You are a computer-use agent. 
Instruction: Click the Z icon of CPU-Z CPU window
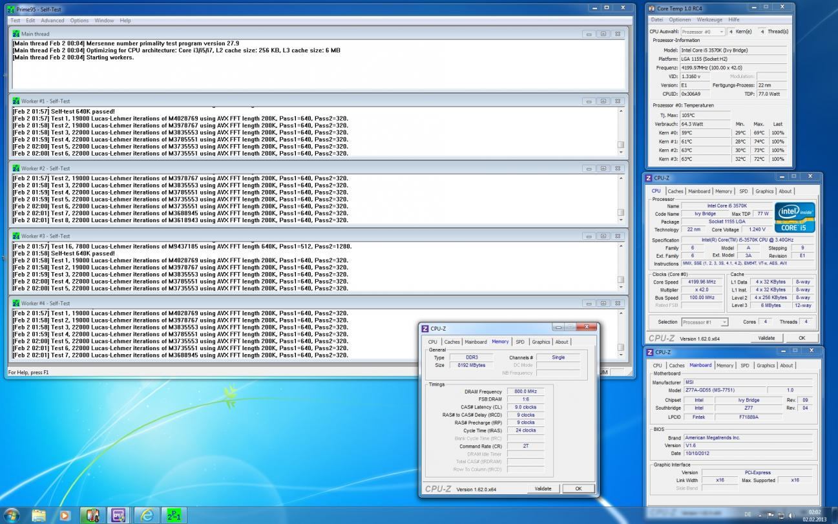pos(649,178)
